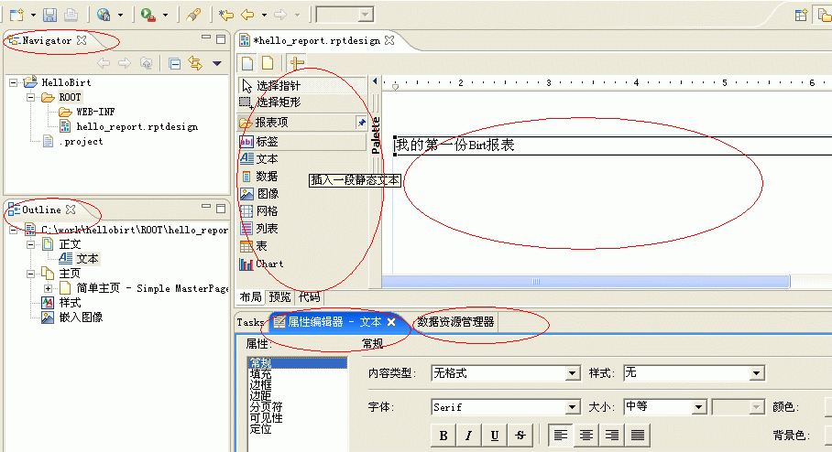Close the hello_report.rptdesign editor tab
Screen dimensions: 832x452
pyautogui.click(x=389, y=41)
